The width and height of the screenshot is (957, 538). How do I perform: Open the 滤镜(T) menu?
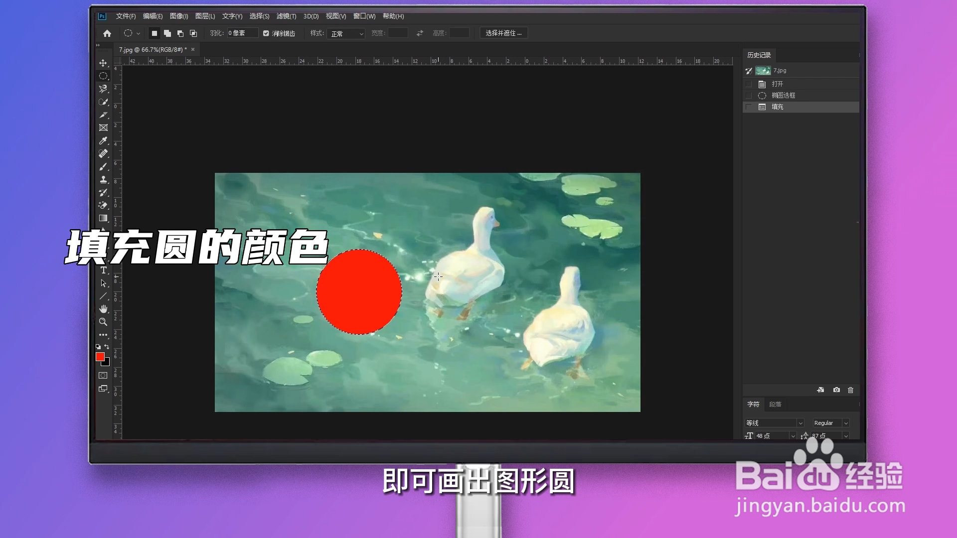287,16
